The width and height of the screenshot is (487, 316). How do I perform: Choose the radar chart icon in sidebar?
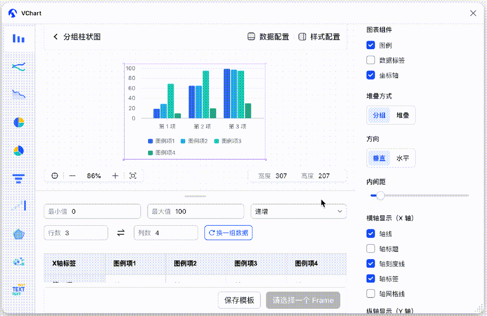pyautogui.click(x=19, y=234)
